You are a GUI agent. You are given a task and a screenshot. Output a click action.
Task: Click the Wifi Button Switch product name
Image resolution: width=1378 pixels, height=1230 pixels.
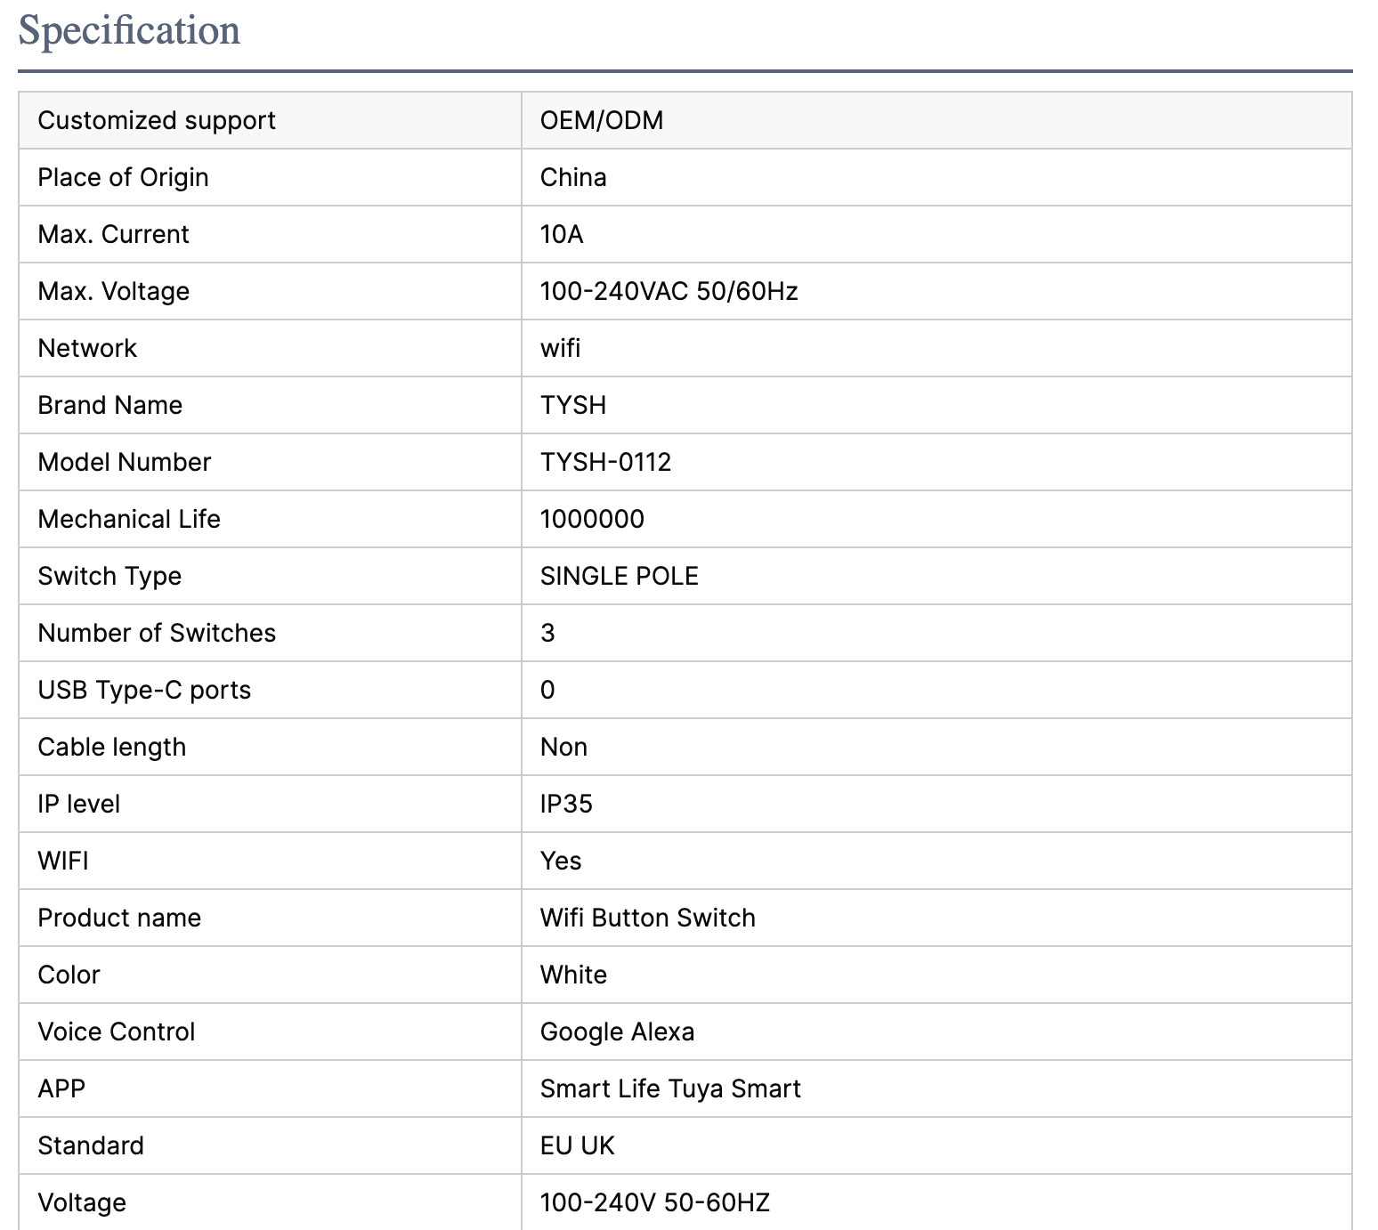(x=647, y=918)
